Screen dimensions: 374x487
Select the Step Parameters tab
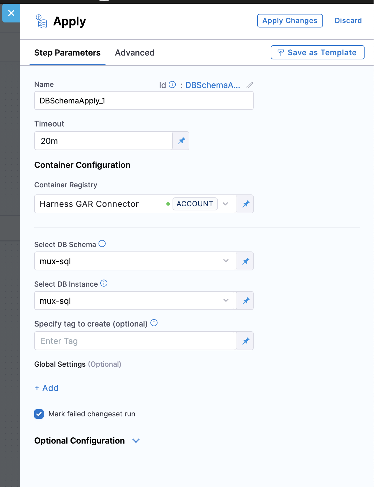click(x=68, y=53)
